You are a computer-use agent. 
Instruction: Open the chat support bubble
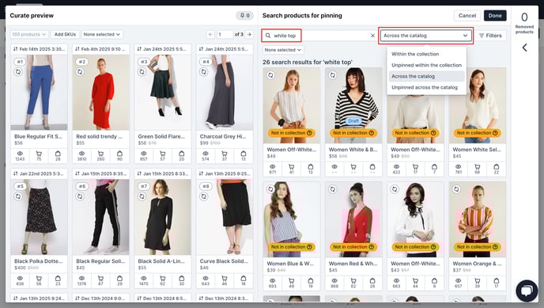(527, 291)
